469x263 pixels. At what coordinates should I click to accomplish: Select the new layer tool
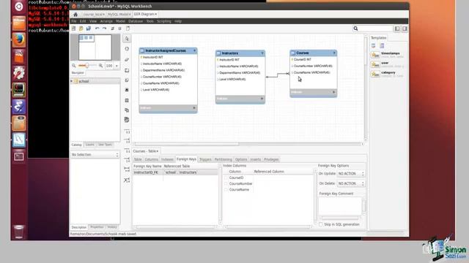tap(127, 70)
